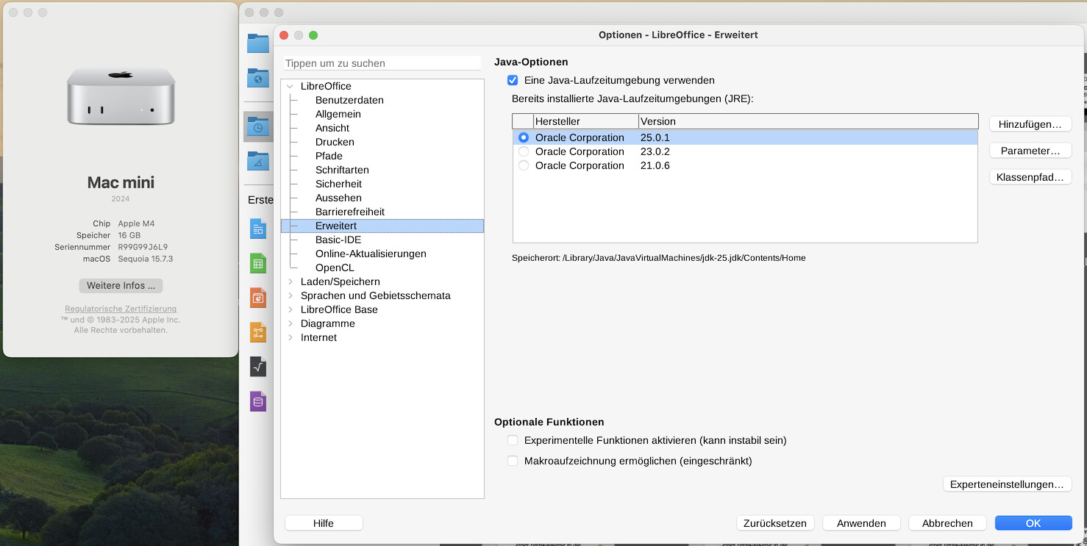Select the Oracle Corporation 23.0.2 radio button
The height and width of the screenshot is (546, 1087).
click(524, 151)
